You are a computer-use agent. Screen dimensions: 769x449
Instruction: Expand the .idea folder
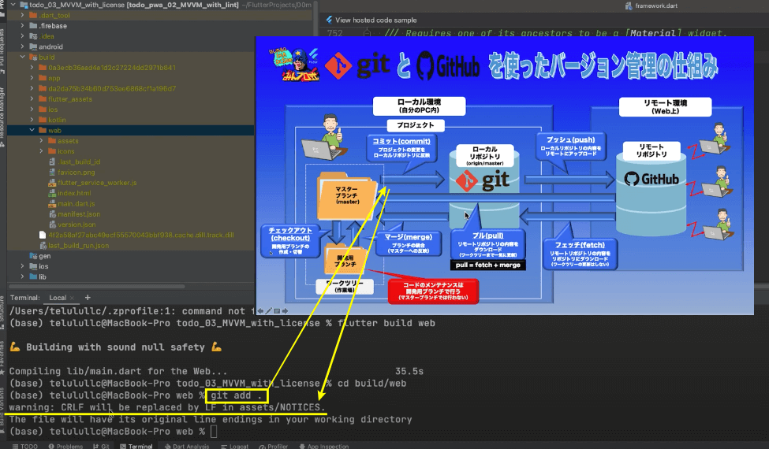coord(23,36)
